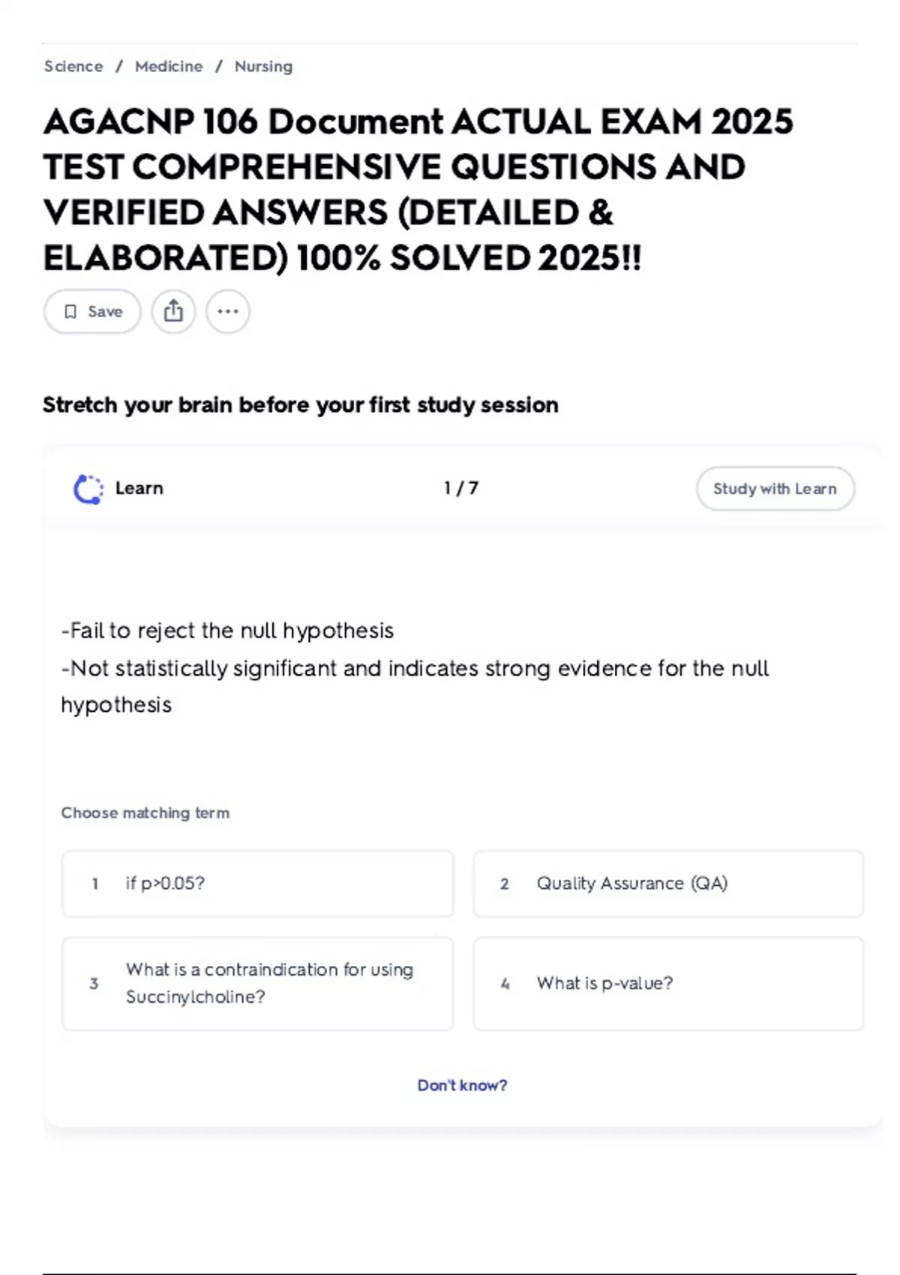The width and height of the screenshot is (900, 1275).
Task: Click the bookmark icon inside Save
Action: 70,311
